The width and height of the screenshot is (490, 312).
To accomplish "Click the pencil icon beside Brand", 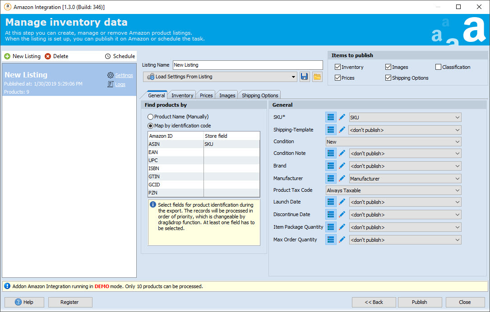I will point(342,166).
